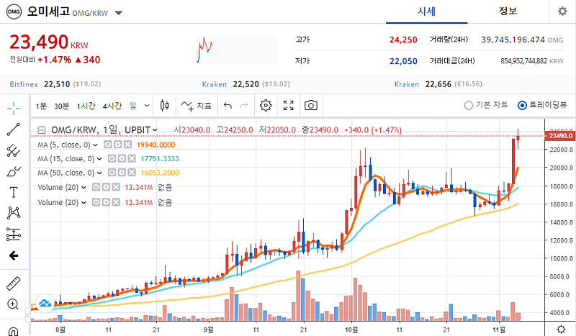This screenshot has height=336, width=576.
Task: Click the 저가 value 22,050
Action: pos(403,61)
